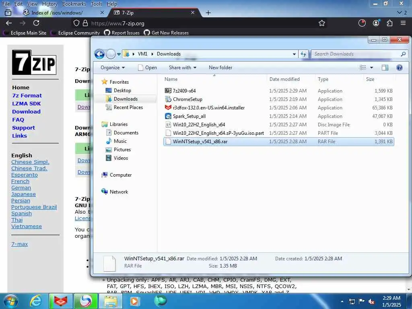Click the padlock site info icon

pyautogui.click(x=85, y=23)
